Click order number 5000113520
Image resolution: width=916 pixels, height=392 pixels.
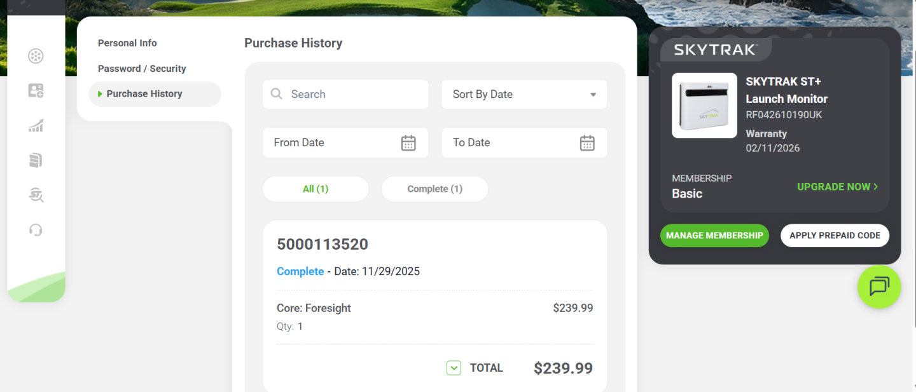(323, 245)
